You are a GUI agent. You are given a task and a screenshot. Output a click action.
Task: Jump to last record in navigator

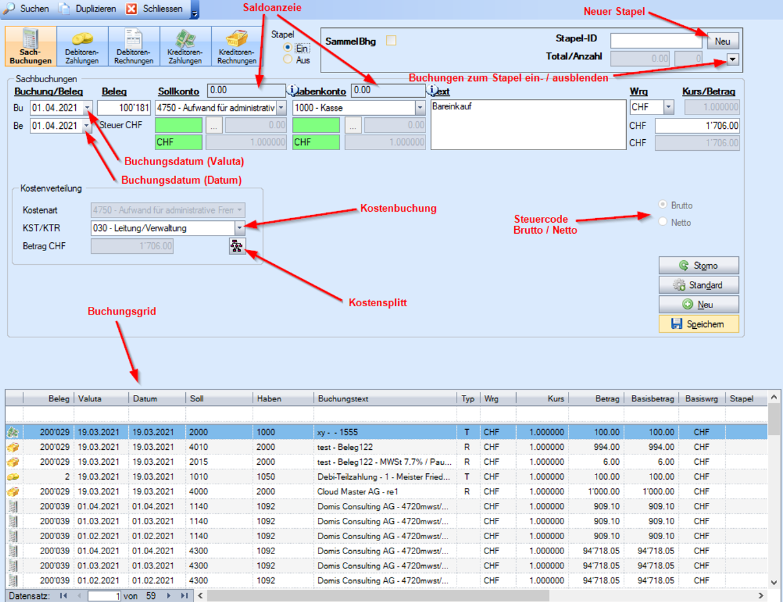(185, 596)
